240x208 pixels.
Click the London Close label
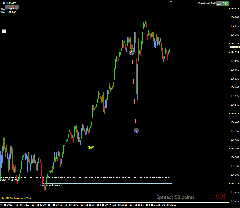pyautogui.click(x=50, y=185)
